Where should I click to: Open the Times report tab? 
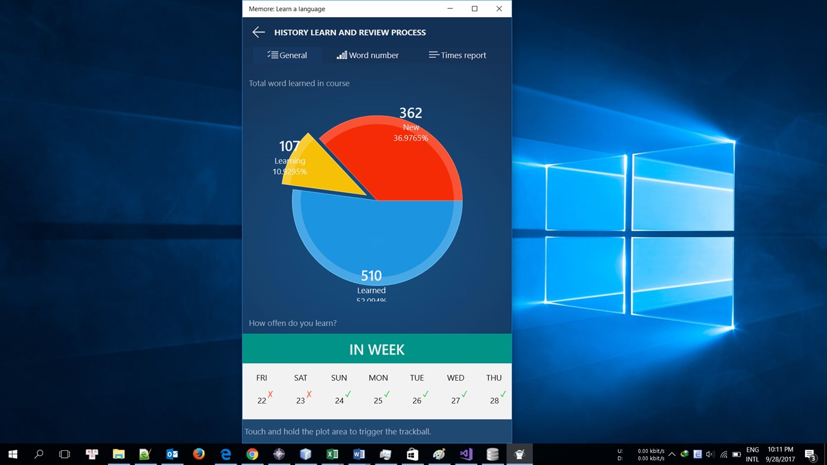(457, 55)
